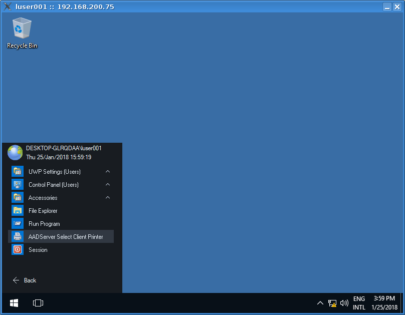Click the UWP Settings (Users) folder icon
This screenshot has width=405, height=315.
point(18,172)
